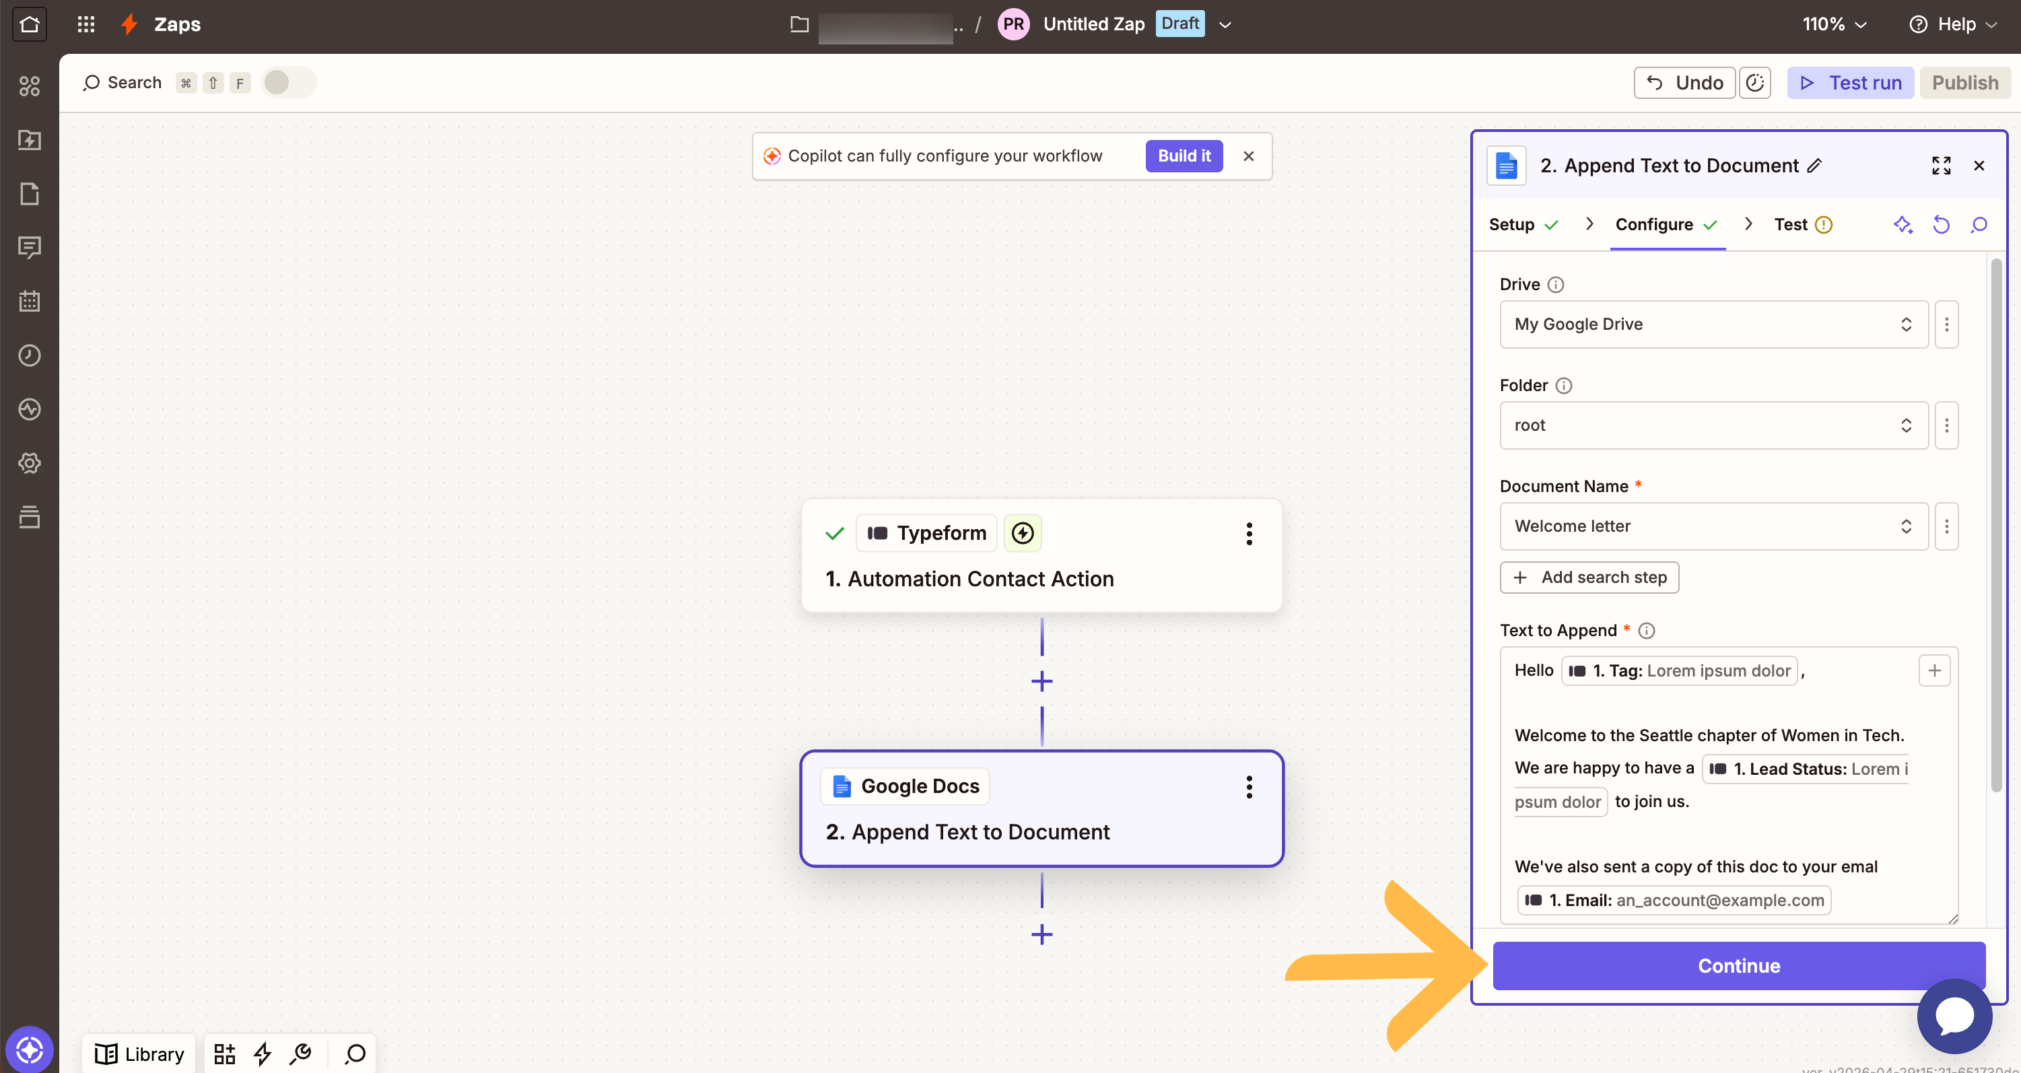Image resolution: width=2021 pixels, height=1073 pixels.
Task: Click the plus icon below Google Docs step
Action: click(1042, 934)
